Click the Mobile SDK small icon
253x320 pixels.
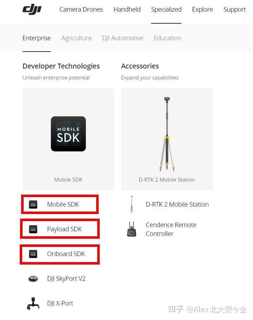pyautogui.click(x=33, y=205)
